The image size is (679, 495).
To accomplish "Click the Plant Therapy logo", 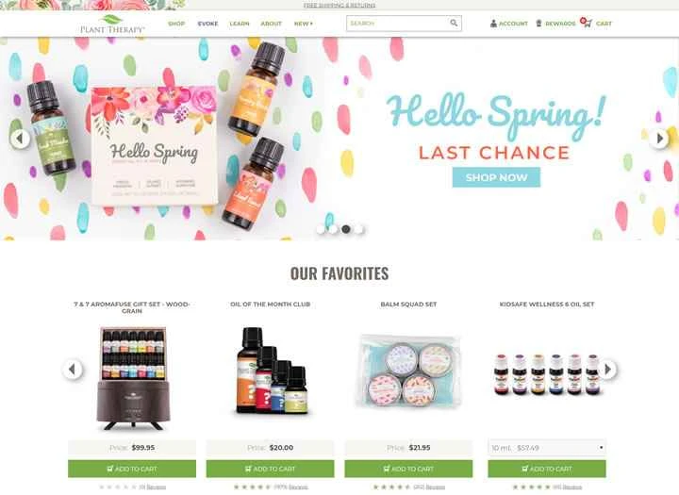I will [112, 25].
